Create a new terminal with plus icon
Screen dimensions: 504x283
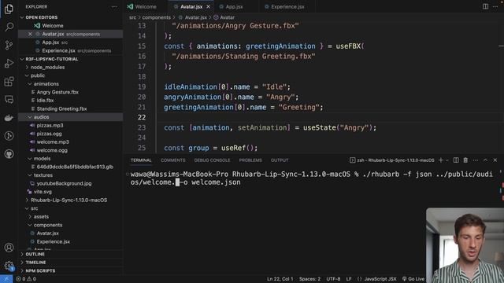click(441, 160)
